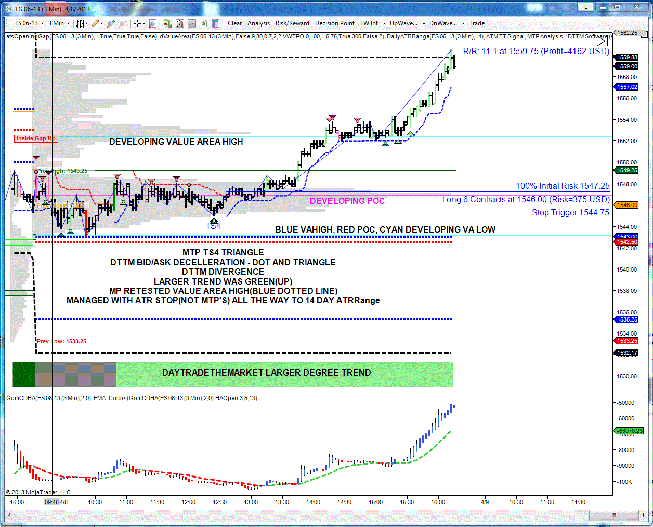Screen dimensions: 653x527
Task: Open the DnWave menu
Action: tap(443, 23)
